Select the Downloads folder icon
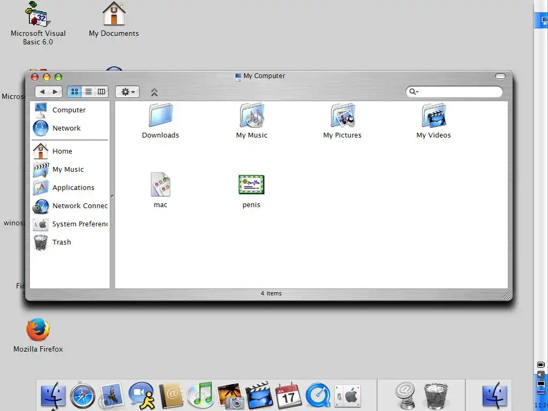Screen dimensions: 548x411 click(x=161, y=115)
